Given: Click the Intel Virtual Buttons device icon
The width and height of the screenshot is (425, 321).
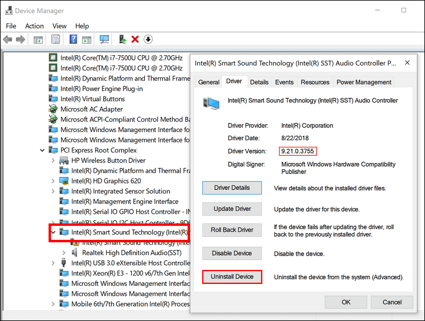Looking at the screenshot, I should (x=53, y=99).
